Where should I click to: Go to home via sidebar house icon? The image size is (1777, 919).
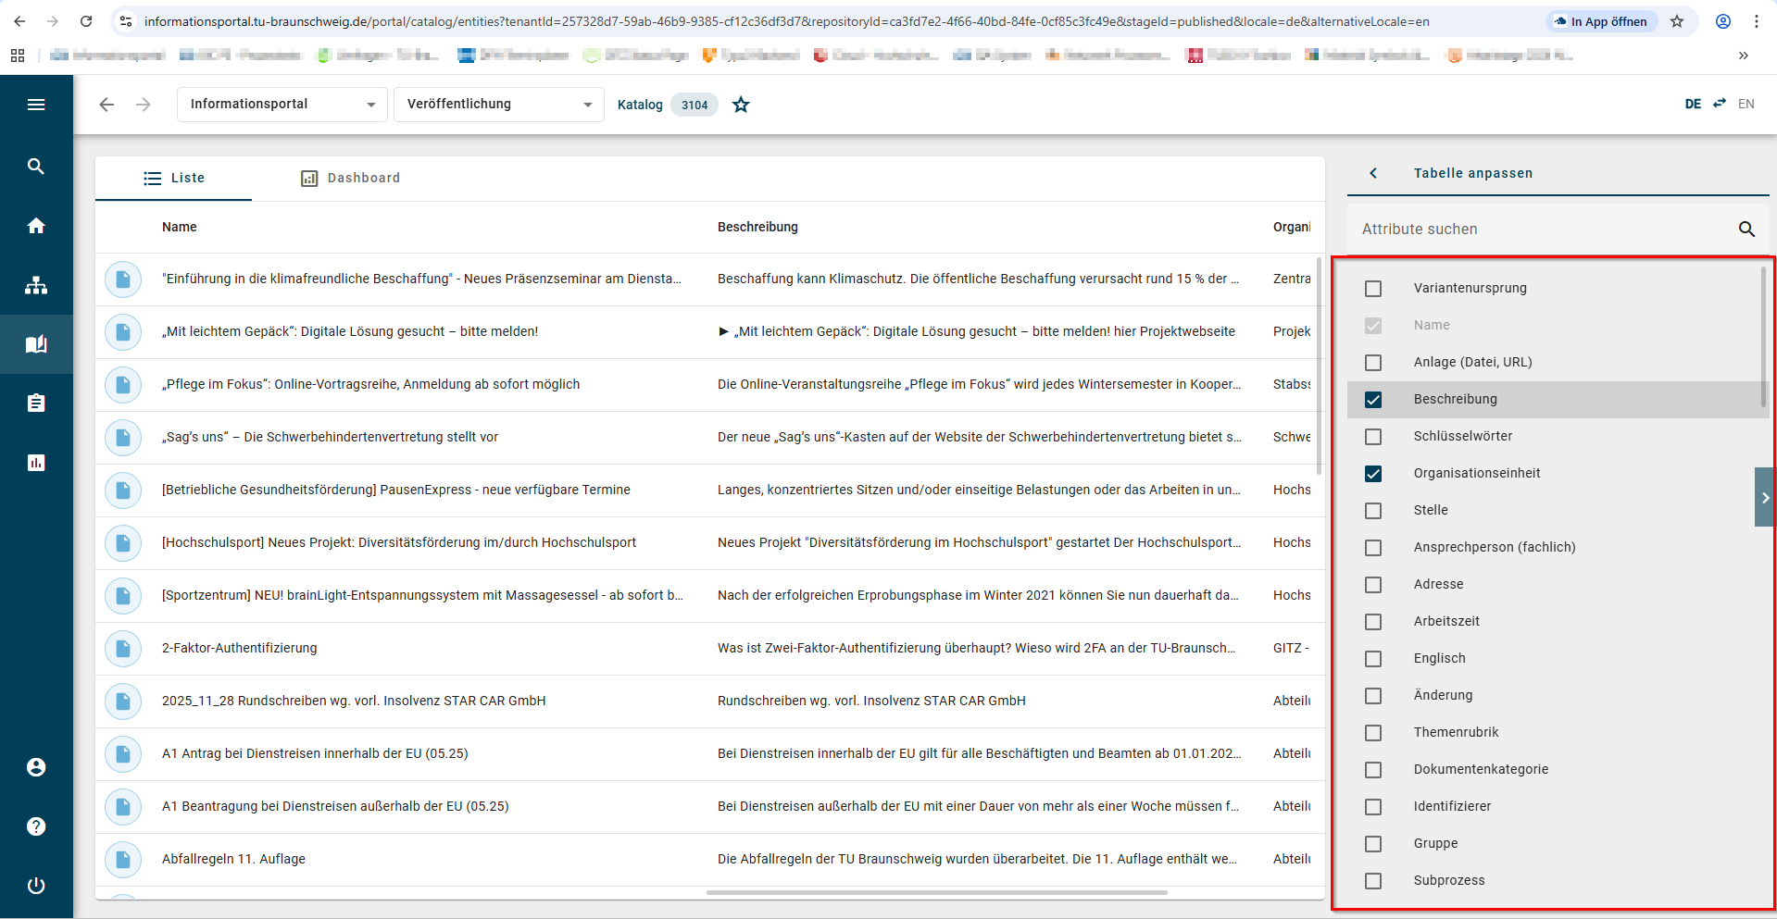tap(36, 226)
